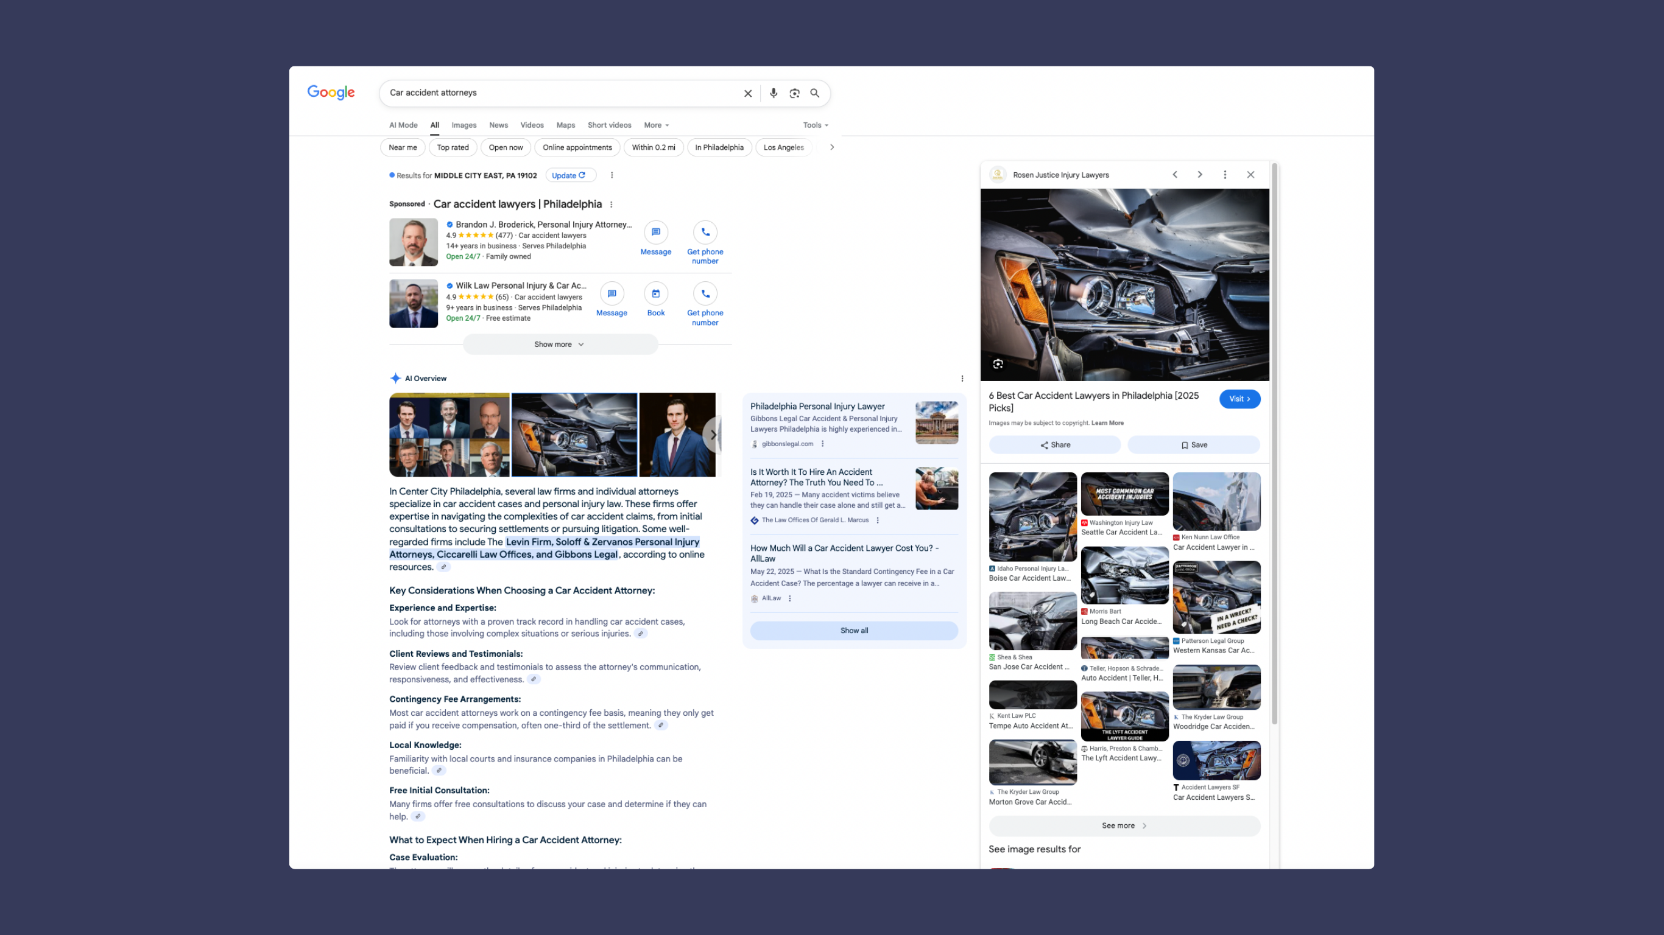Clear the search box with X icon
This screenshot has width=1664, height=935.
[748, 93]
